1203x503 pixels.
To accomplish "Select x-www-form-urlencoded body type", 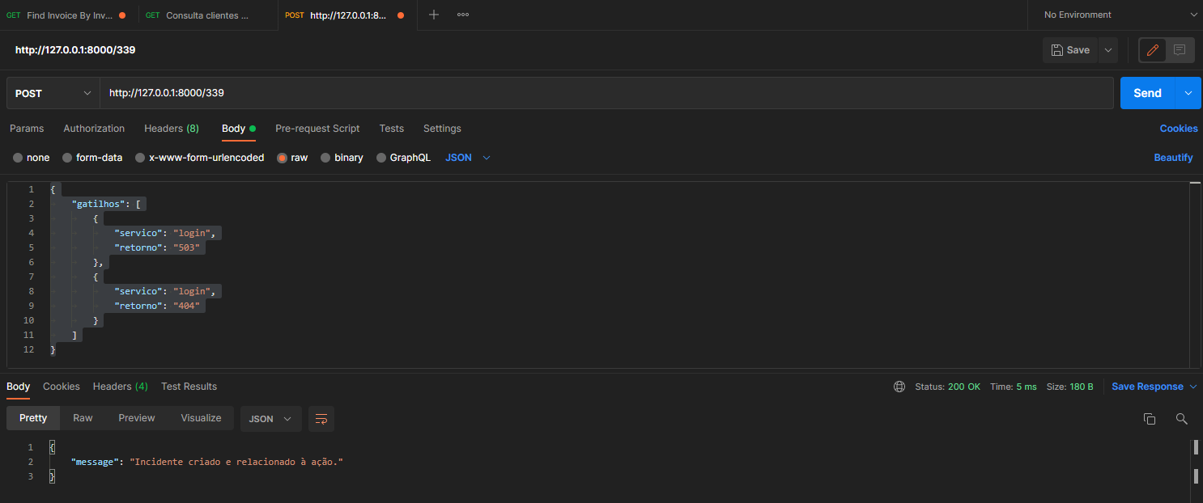I will click(200, 158).
